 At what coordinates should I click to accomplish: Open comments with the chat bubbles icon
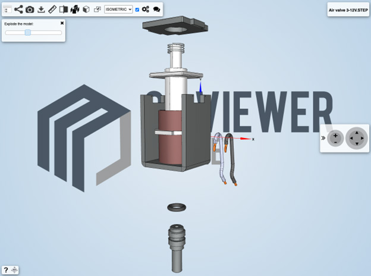pos(156,10)
